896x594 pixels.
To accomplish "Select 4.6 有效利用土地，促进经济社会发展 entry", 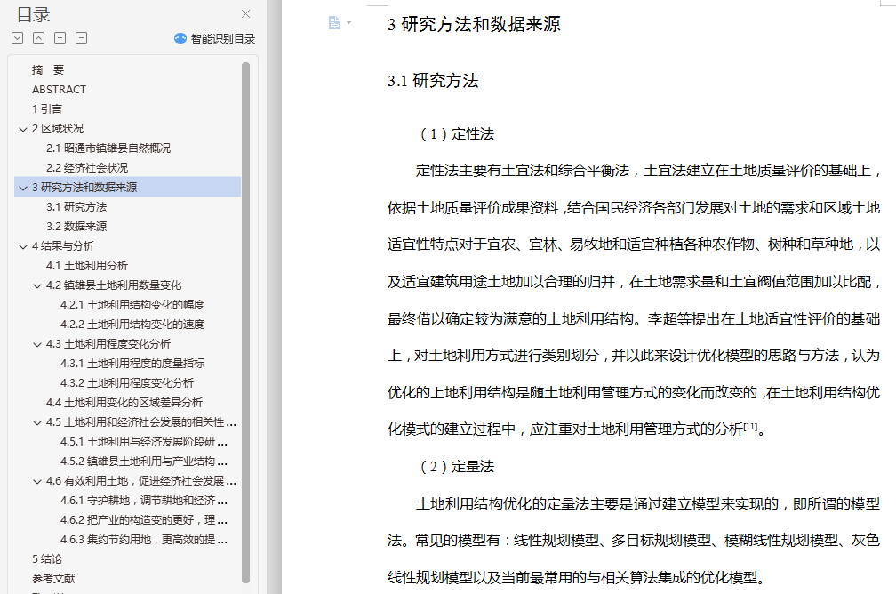I will coord(141,481).
